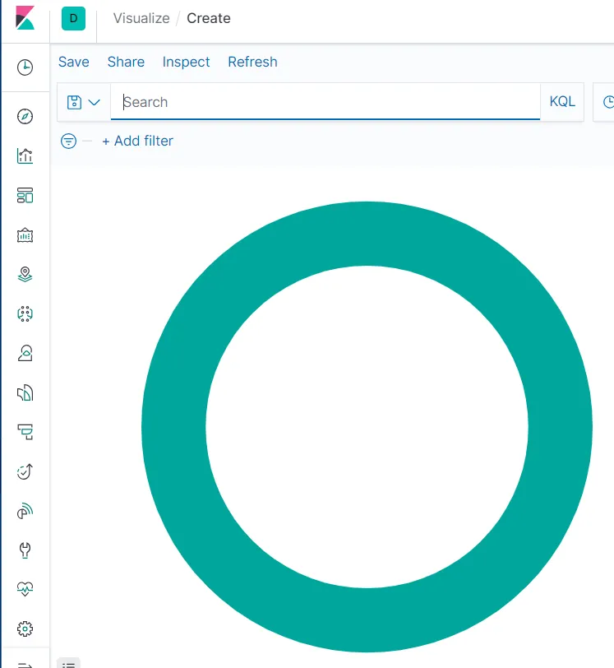Focus the Search query field

(325, 102)
